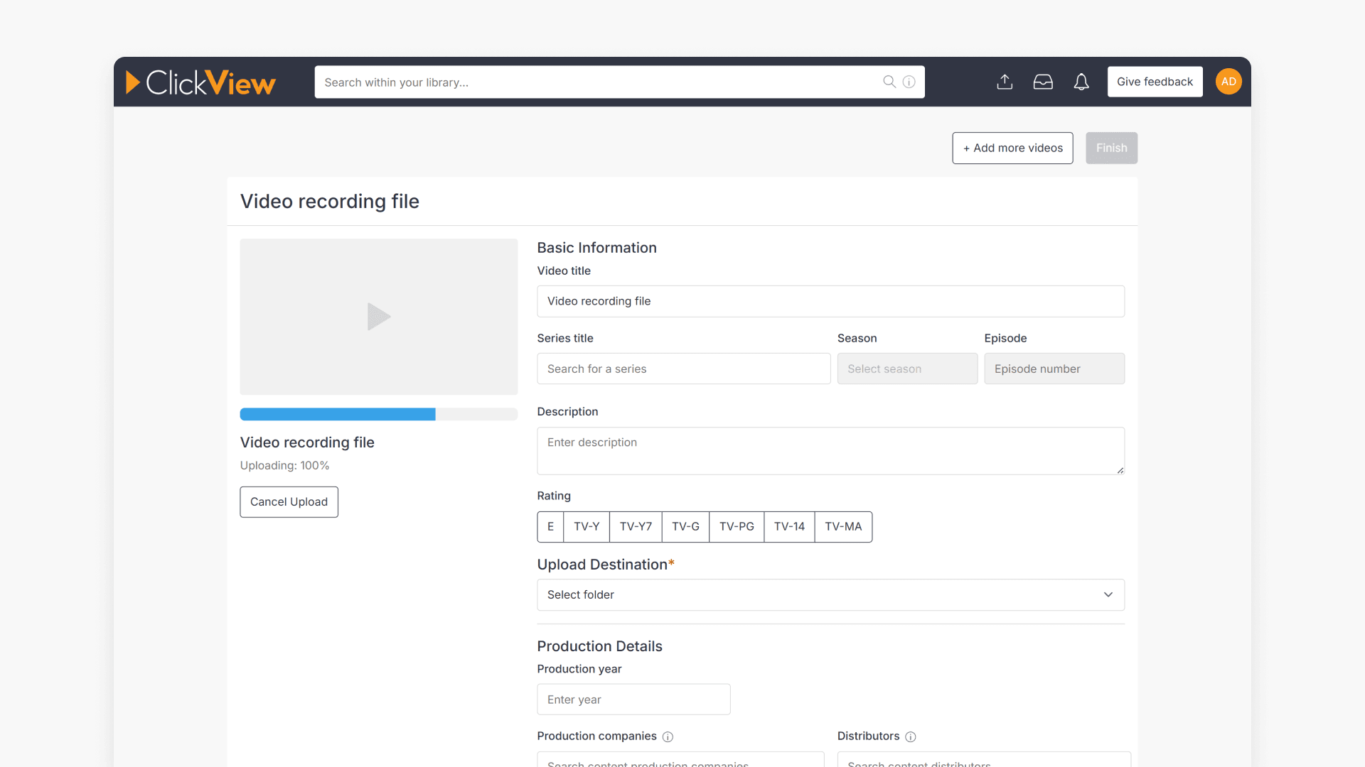Open the Select season dropdown
The image size is (1365, 767).
(907, 369)
